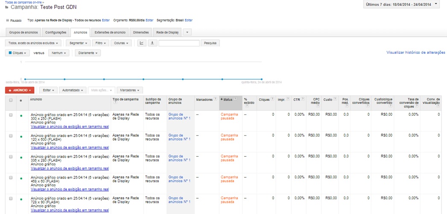Open 'Todos, exceto os anúncios excluídos' dropdown

coord(33,43)
